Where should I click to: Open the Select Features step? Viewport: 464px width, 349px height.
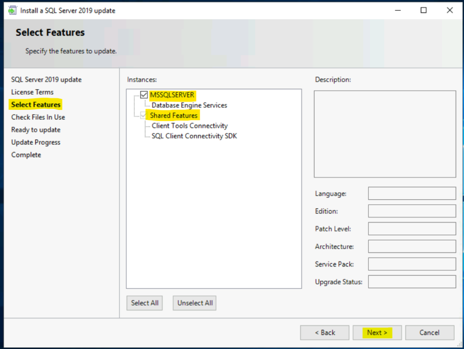(36, 104)
